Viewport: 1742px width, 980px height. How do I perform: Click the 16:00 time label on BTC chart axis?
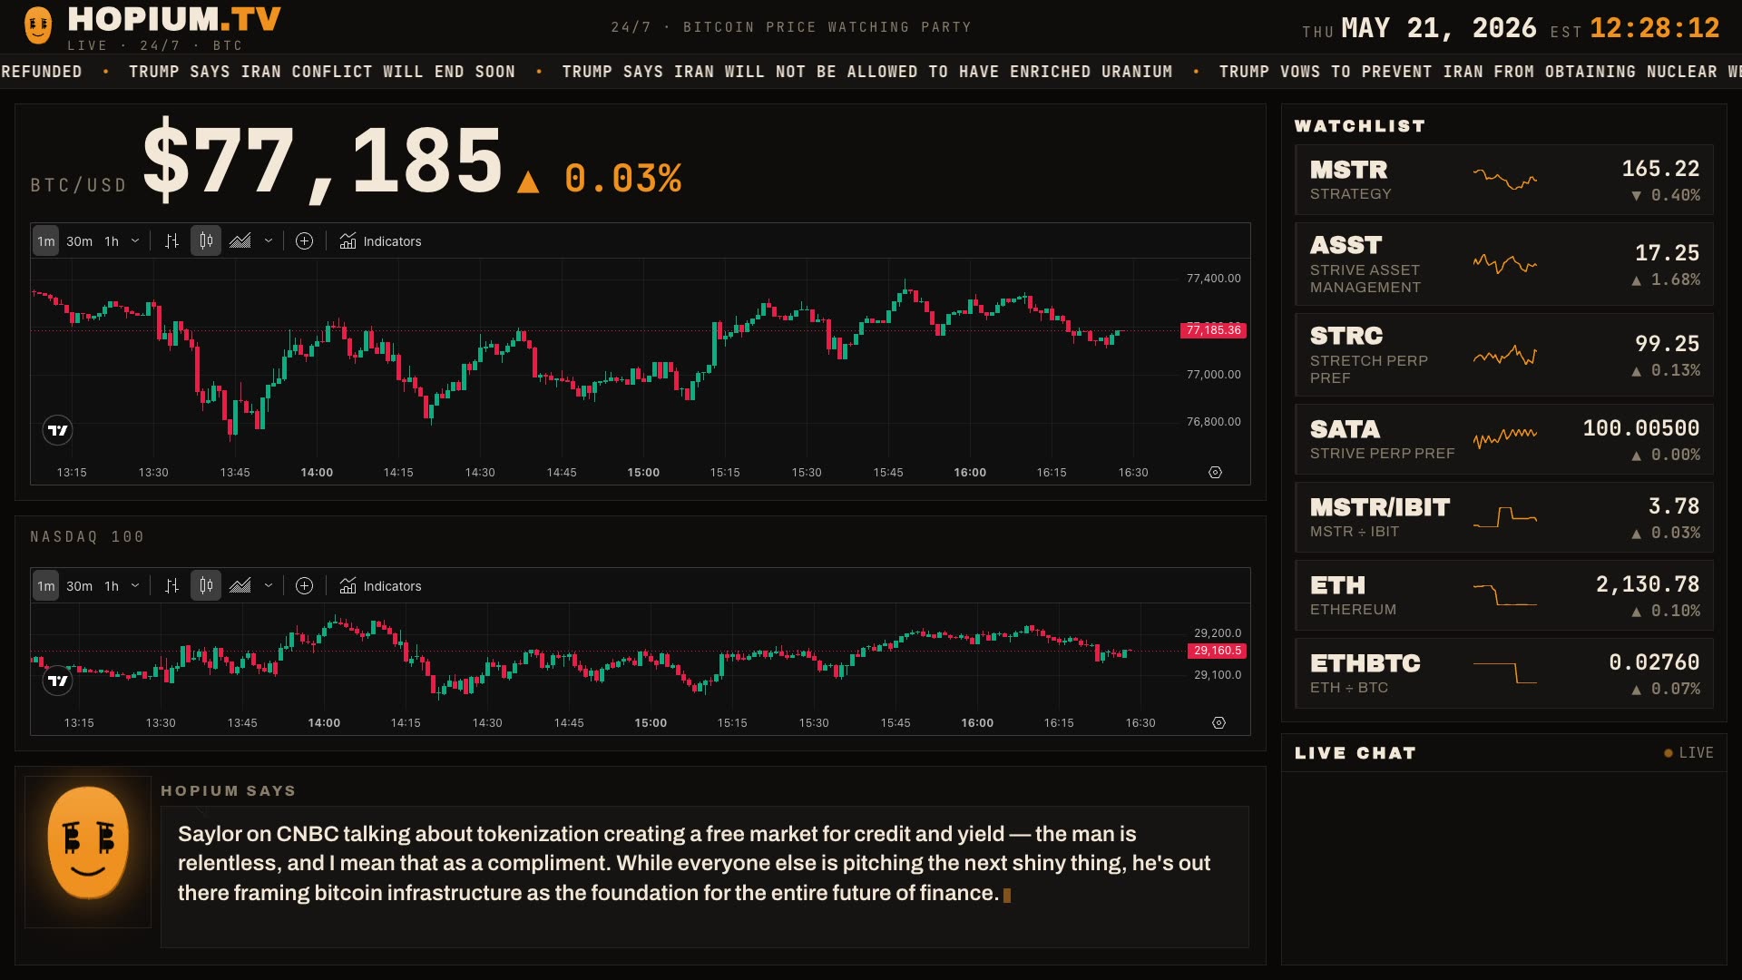970,473
